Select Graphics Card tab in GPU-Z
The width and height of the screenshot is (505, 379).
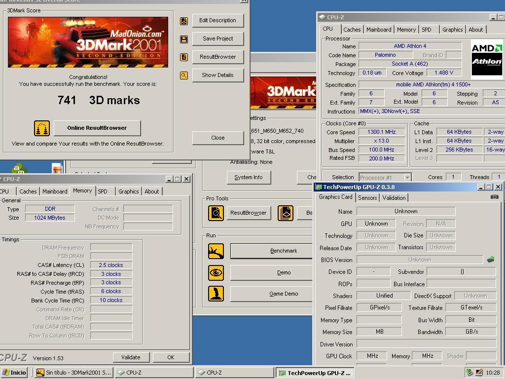click(x=335, y=197)
